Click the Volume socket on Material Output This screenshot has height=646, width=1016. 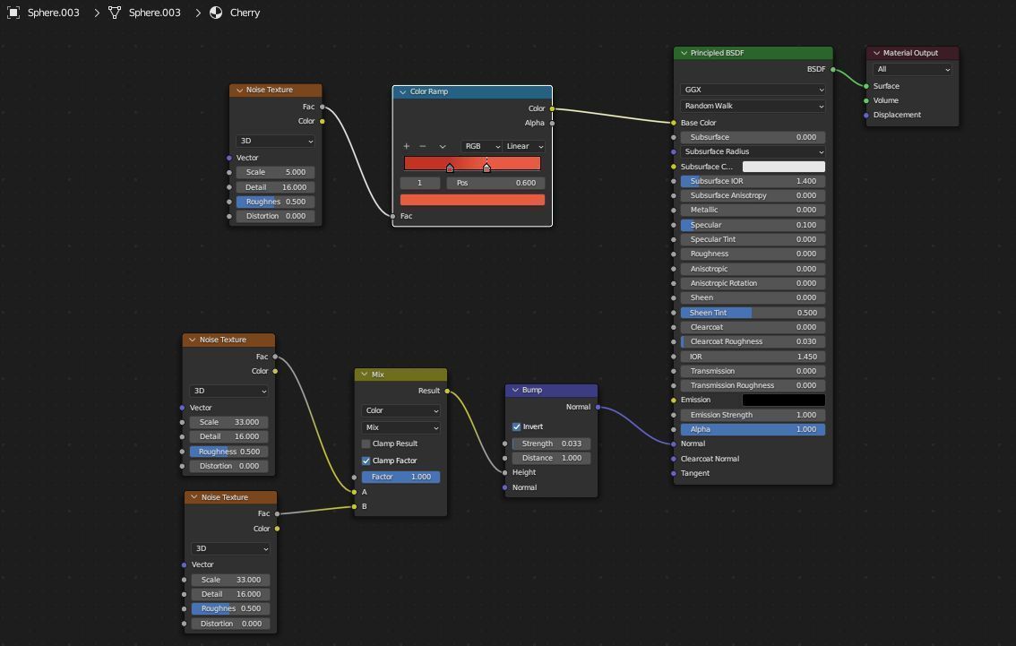[866, 100]
